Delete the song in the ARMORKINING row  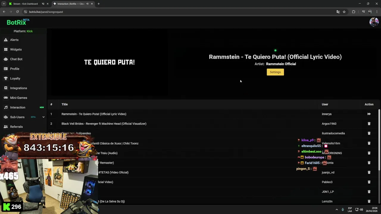[x=369, y=153]
